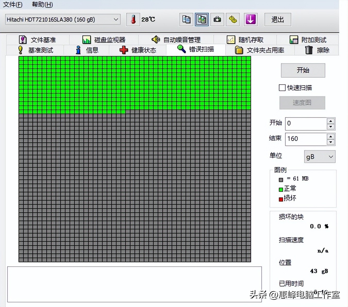The height and width of the screenshot is (307, 348).
Task: Click the 0.0 % damaged blocks value
Action: coord(319,226)
